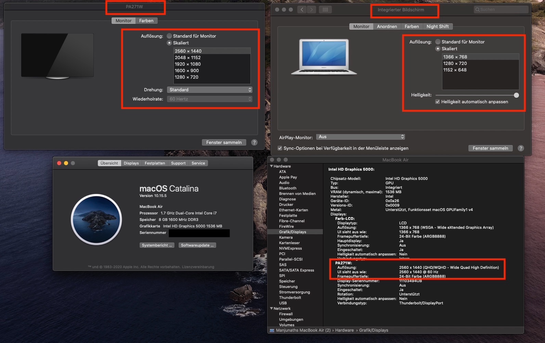Image resolution: width=545 pixels, height=343 pixels.
Task: Collapse the Hardware tree section
Action: coord(272,166)
